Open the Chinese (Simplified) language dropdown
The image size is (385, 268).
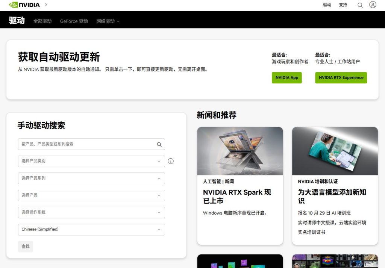pyautogui.click(x=91, y=229)
